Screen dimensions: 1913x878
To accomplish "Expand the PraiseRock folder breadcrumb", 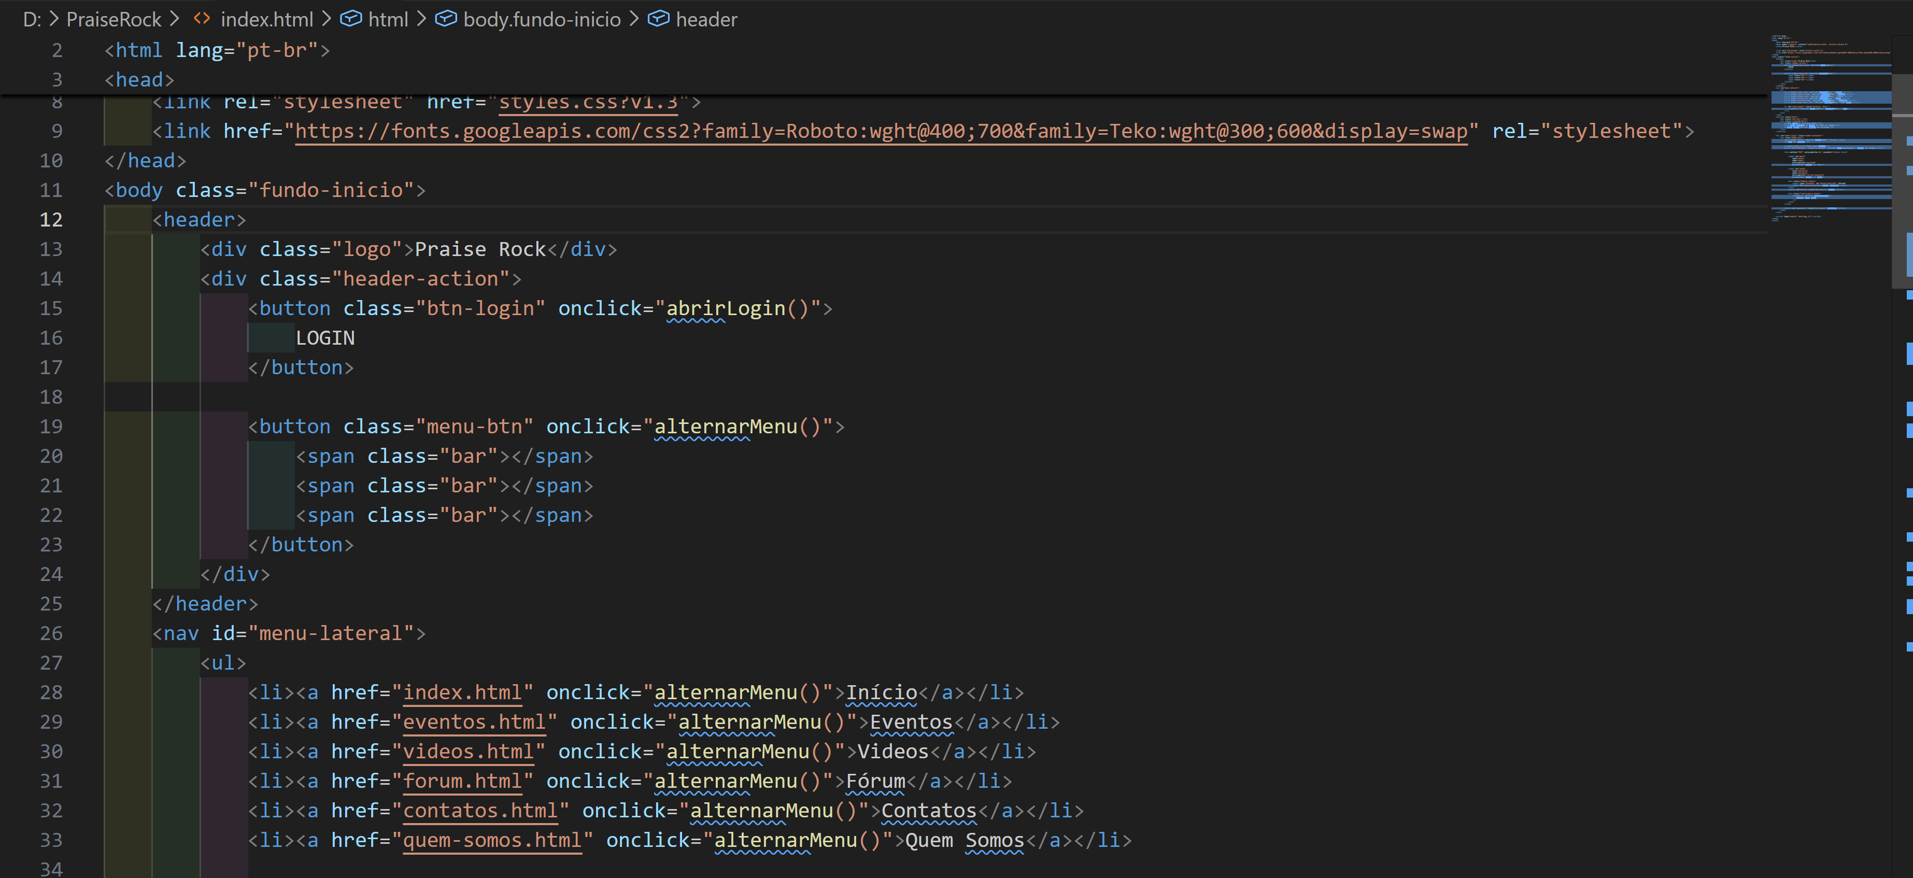I will point(113,19).
